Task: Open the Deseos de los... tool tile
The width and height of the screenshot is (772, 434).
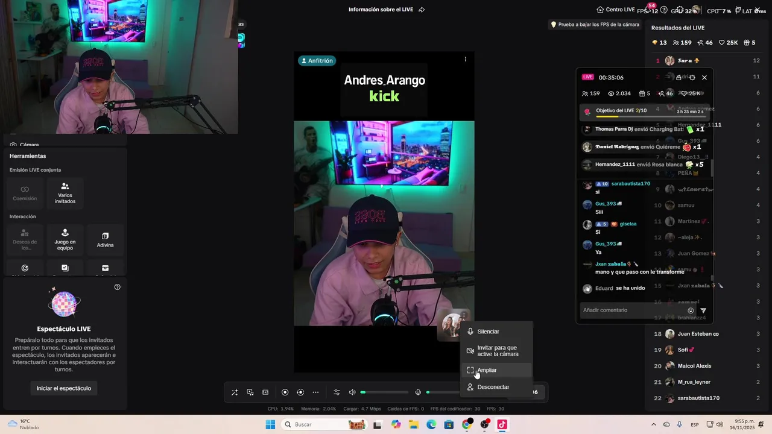Action: (x=25, y=239)
